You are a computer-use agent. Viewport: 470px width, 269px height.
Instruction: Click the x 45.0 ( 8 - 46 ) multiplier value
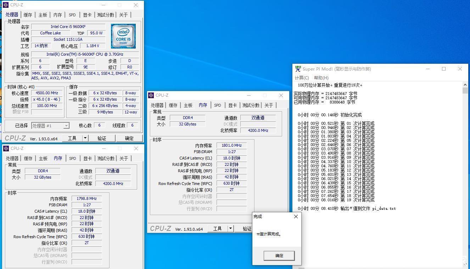click(47, 99)
